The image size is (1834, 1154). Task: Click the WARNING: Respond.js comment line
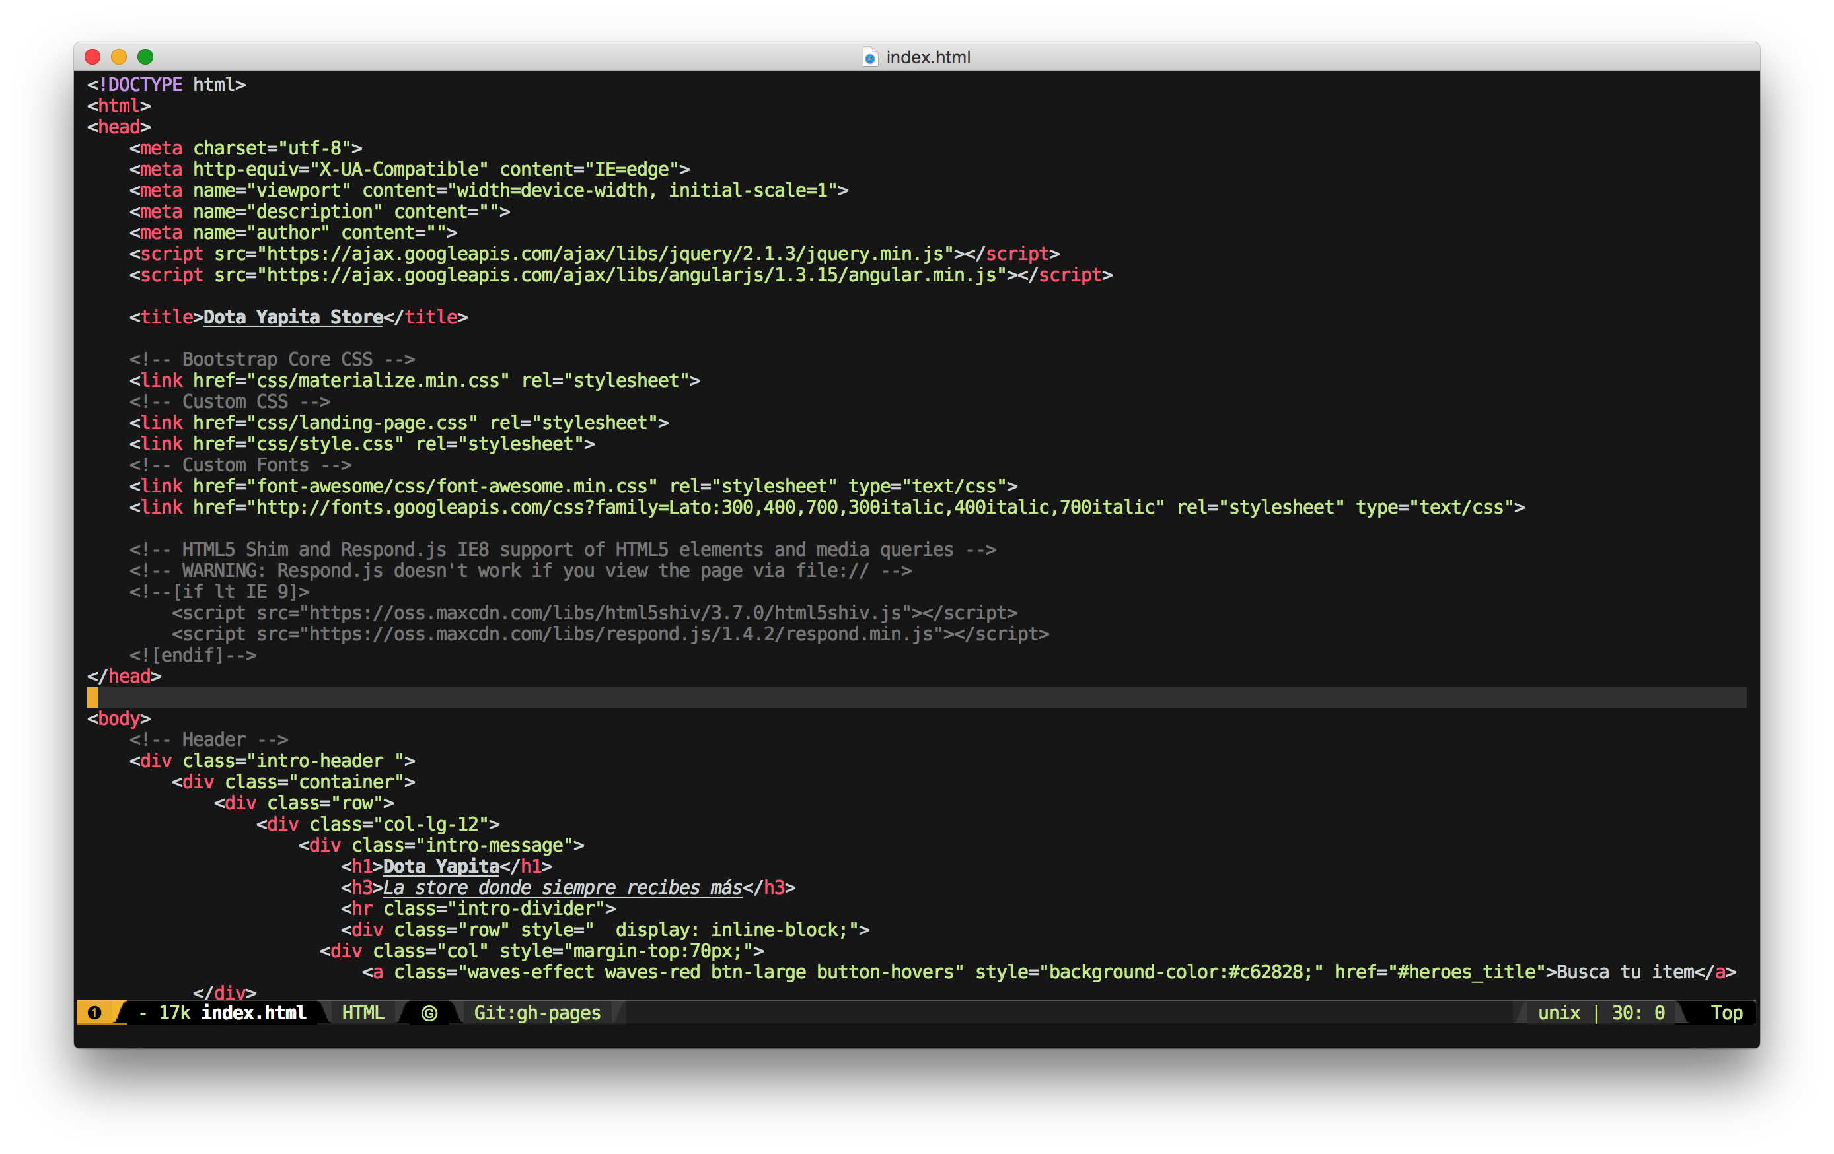(x=520, y=571)
